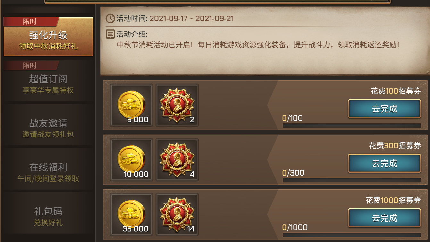
Task: Click the document icon beside 活动介绍
Action: point(110,34)
